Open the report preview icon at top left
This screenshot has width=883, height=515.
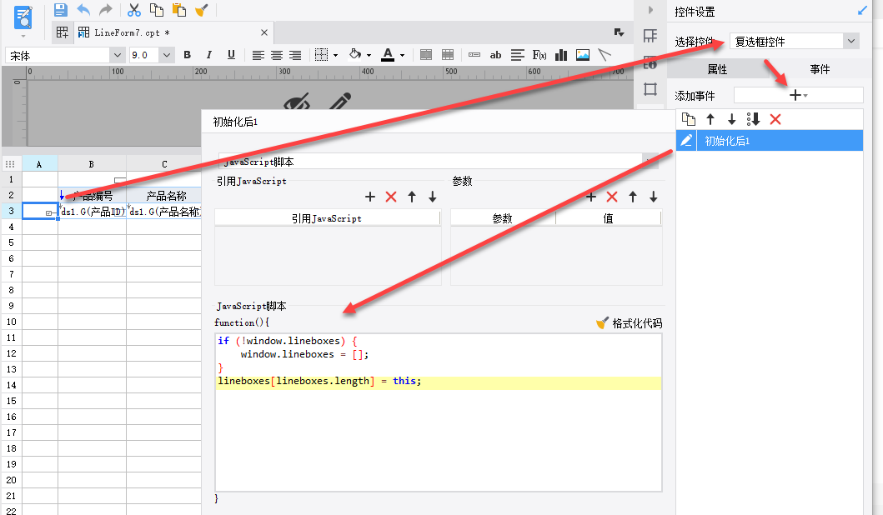(x=23, y=18)
